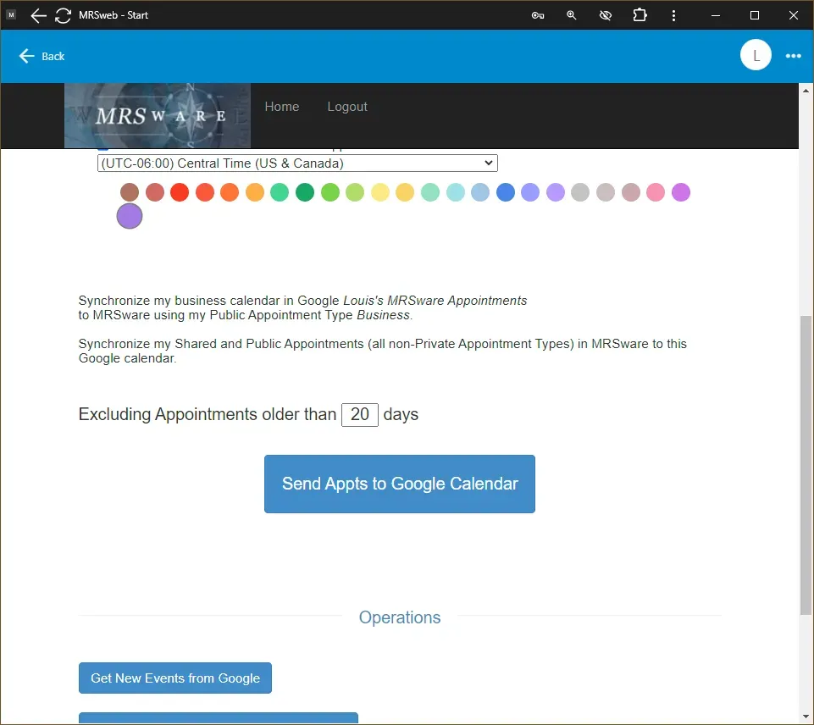Reload the MRSweb page
This screenshot has width=814, height=725.
point(63,15)
